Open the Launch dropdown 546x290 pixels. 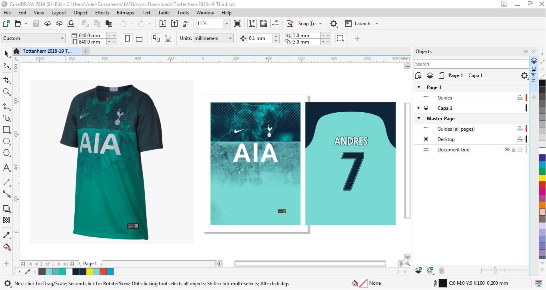[376, 24]
